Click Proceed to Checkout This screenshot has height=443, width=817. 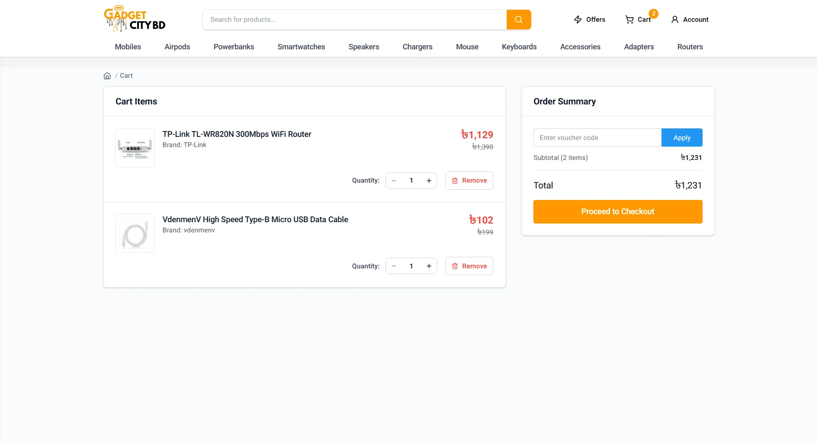[618, 212]
